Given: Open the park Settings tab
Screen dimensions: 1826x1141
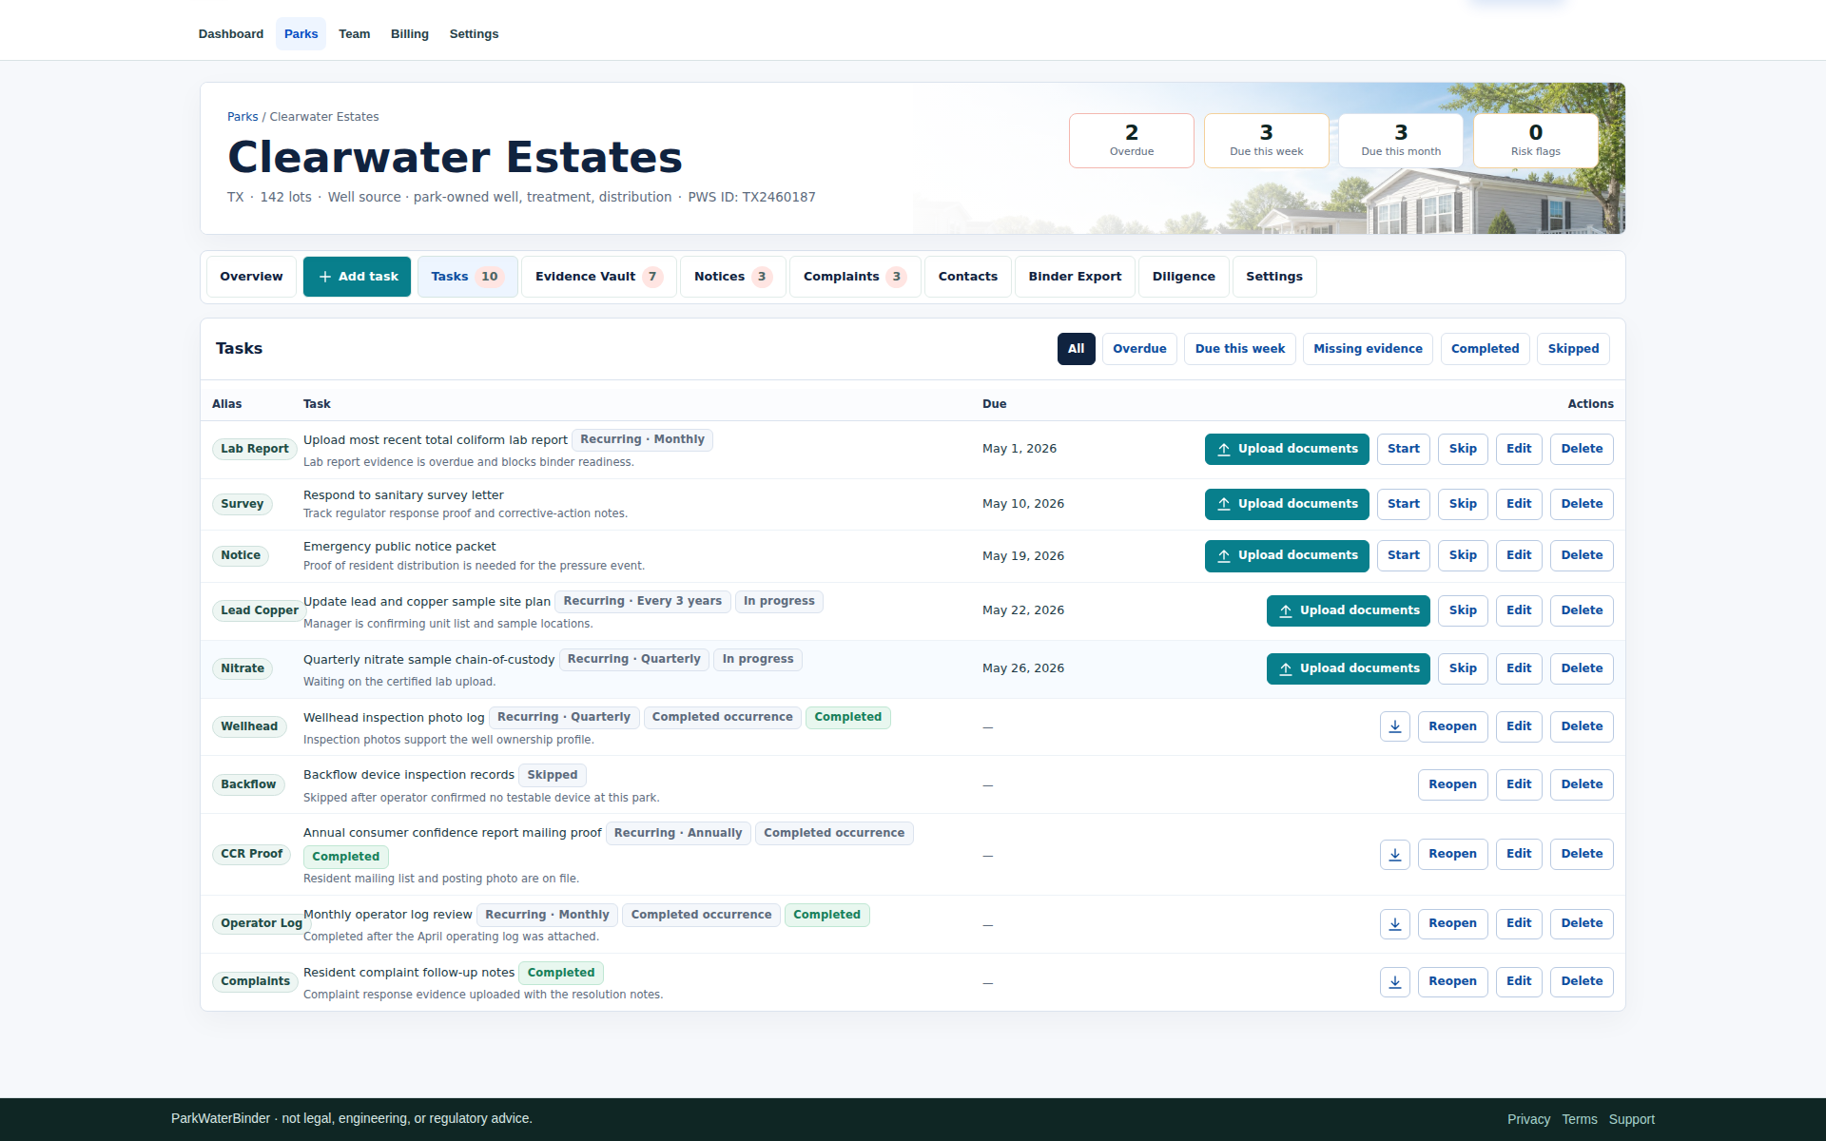Looking at the screenshot, I should tap(1274, 277).
